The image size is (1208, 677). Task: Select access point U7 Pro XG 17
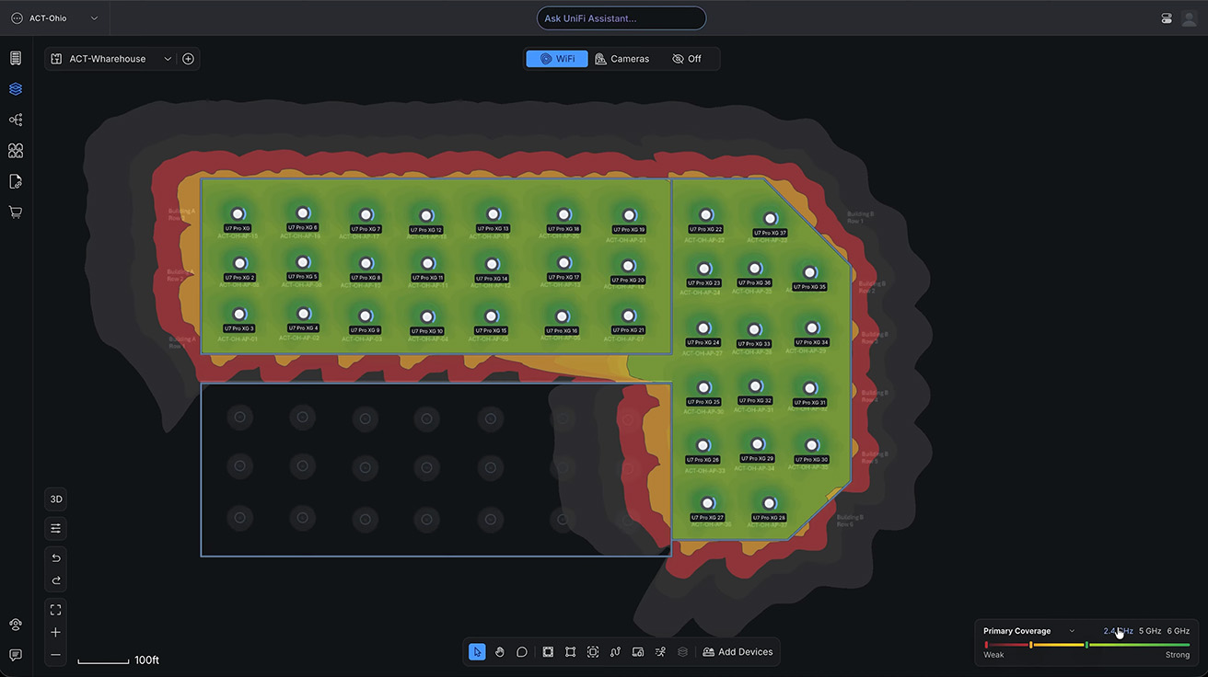563,263
